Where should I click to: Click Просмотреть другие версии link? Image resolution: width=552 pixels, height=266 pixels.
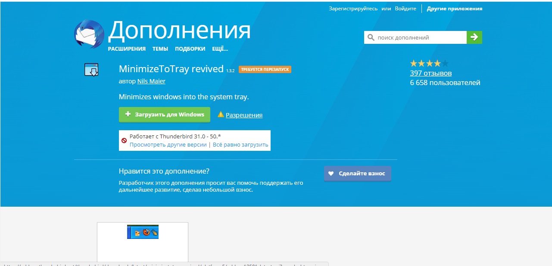click(168, 145)
